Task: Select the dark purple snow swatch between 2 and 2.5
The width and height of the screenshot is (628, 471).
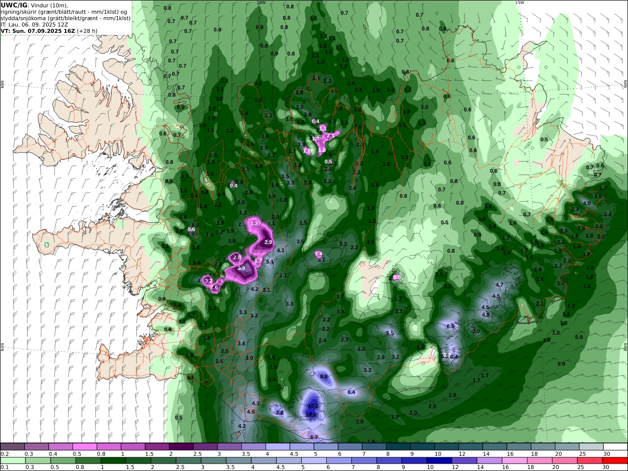Action: (181, 446)
